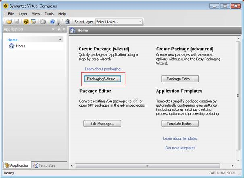This screenshot has width=244, height=178.
Task: Maximize the Symantec Virtual Composer window
Action: coord(225,6)
